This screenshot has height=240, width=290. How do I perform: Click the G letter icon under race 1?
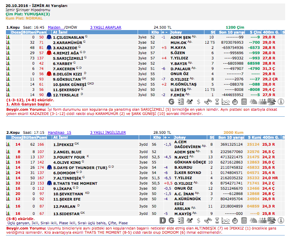click(x=171, y=102)
